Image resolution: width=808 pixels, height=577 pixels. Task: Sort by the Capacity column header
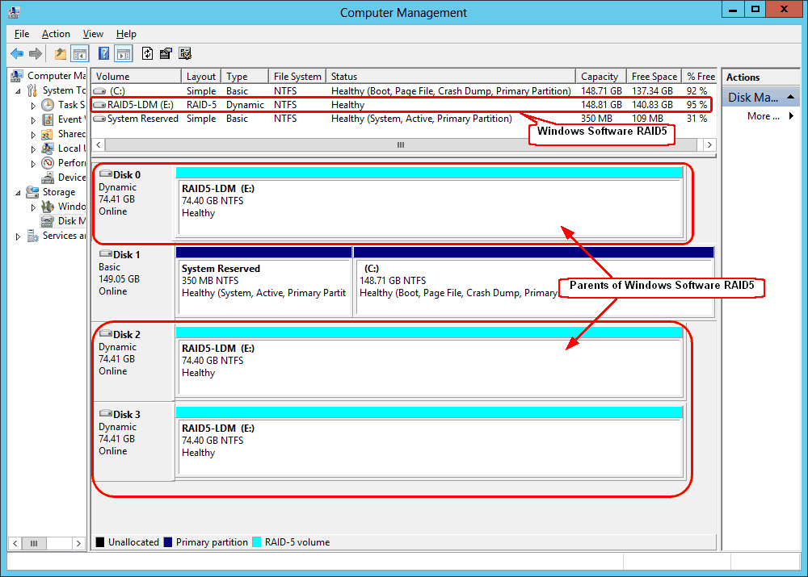[x=601, y=76]
